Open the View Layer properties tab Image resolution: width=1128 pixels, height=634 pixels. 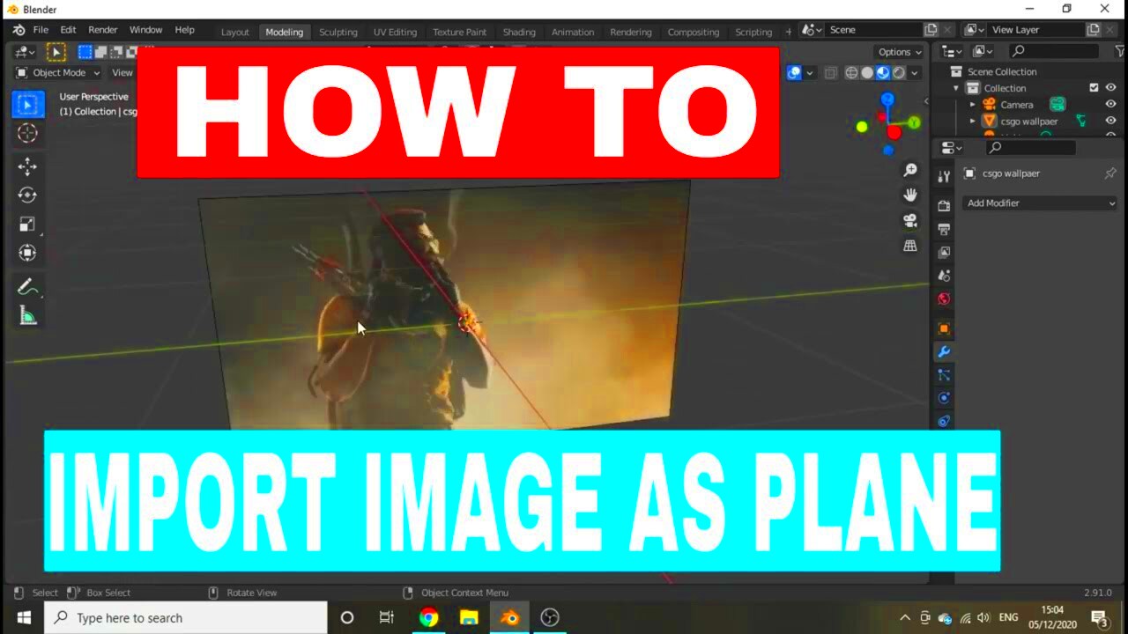[x=944, y=253]
